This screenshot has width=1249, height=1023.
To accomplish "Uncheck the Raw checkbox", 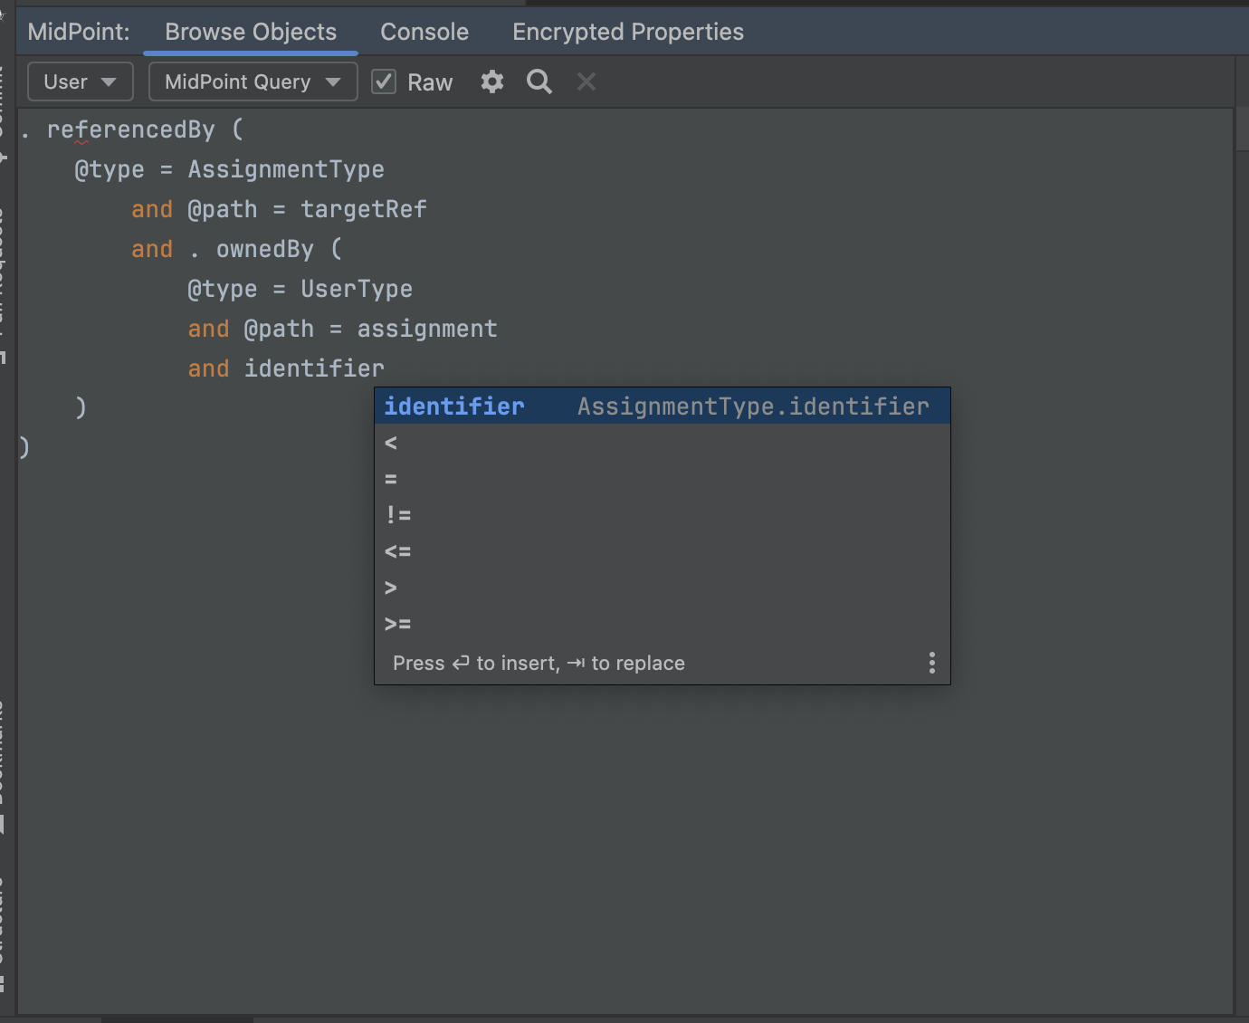I will point(383,81).
